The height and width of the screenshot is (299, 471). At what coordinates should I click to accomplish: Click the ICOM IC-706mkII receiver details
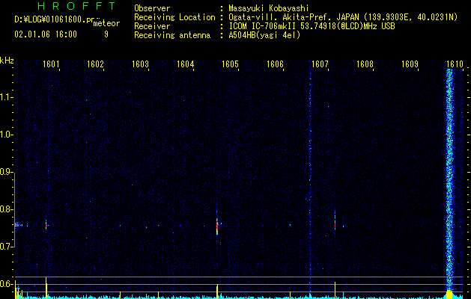[x=312, y=26]
